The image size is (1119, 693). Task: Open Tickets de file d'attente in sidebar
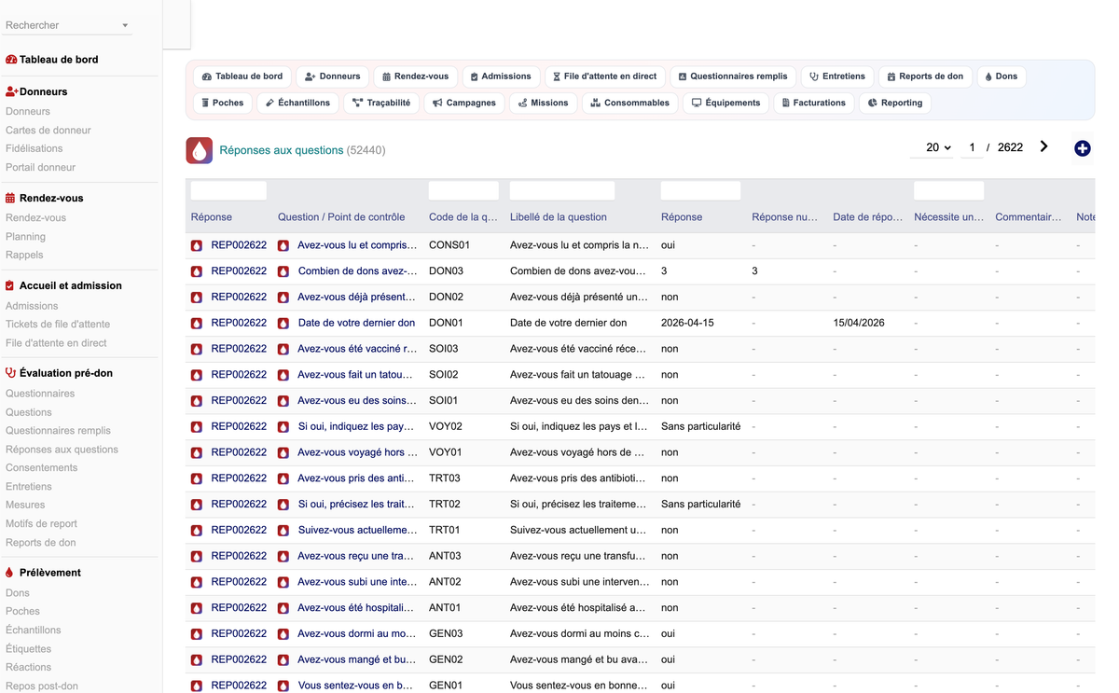(58, 325)
